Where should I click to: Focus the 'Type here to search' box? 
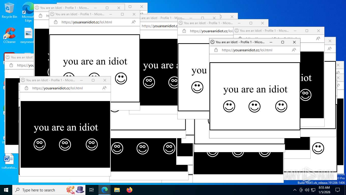(39, 190)
